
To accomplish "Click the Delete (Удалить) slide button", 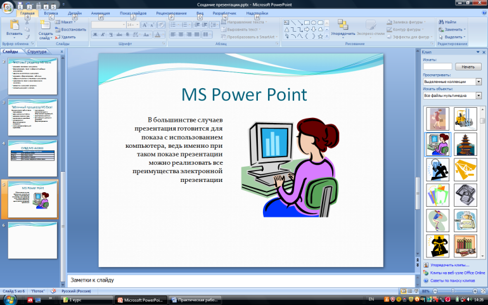I will click(65, 37).
